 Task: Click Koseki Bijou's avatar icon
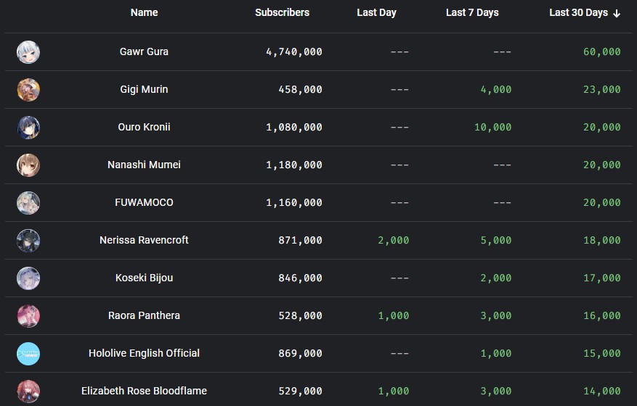[x=28, y=278]
